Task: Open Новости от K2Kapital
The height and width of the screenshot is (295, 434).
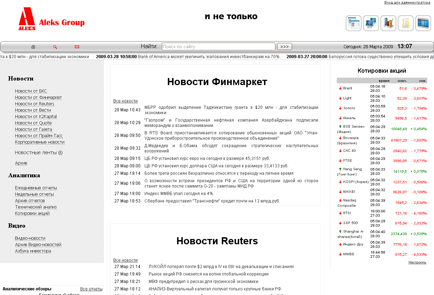Action: coord(36,117)
